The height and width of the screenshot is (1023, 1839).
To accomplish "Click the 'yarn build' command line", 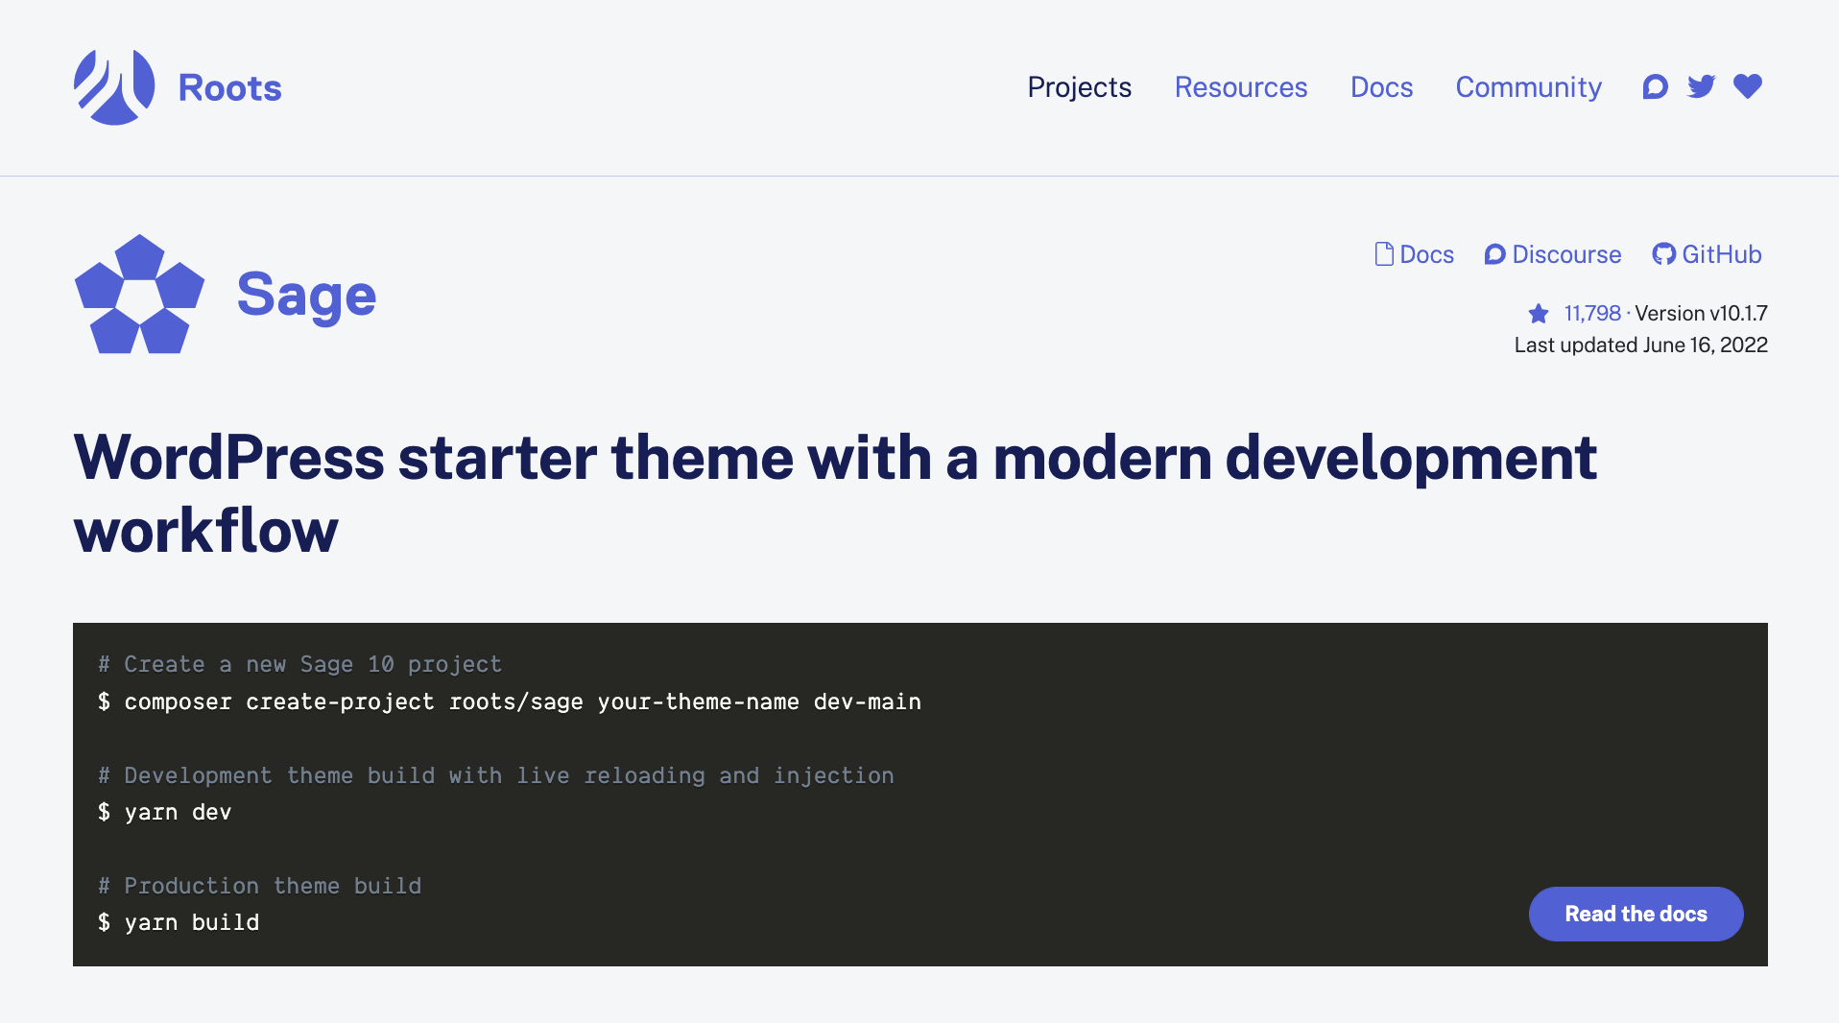I will coord(179,922).
